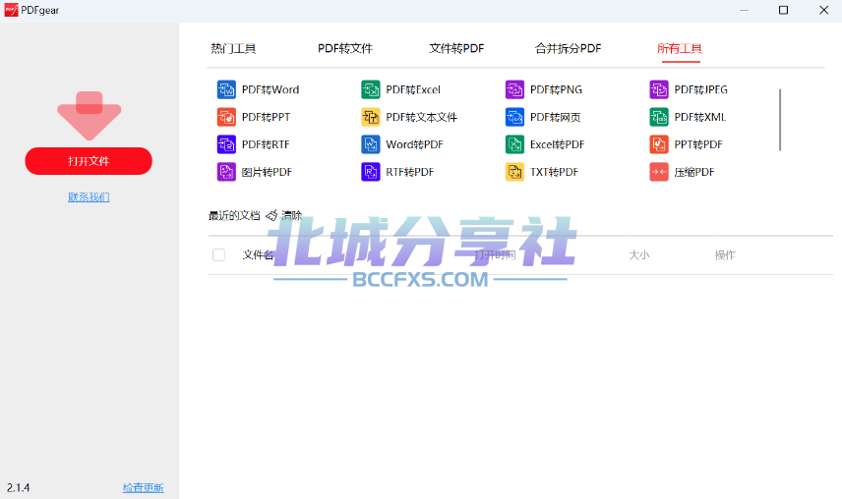Open the PDF转PPT tool icon

pyautogui.click(x=226, y=117)
